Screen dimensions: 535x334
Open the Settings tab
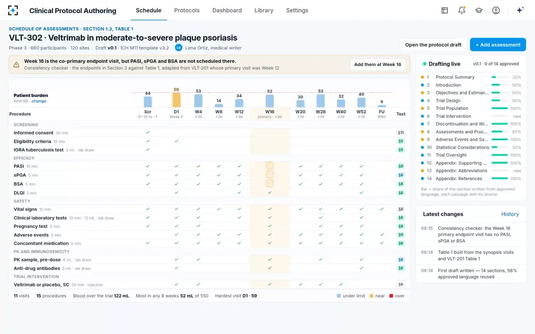(x=297, y=10)
